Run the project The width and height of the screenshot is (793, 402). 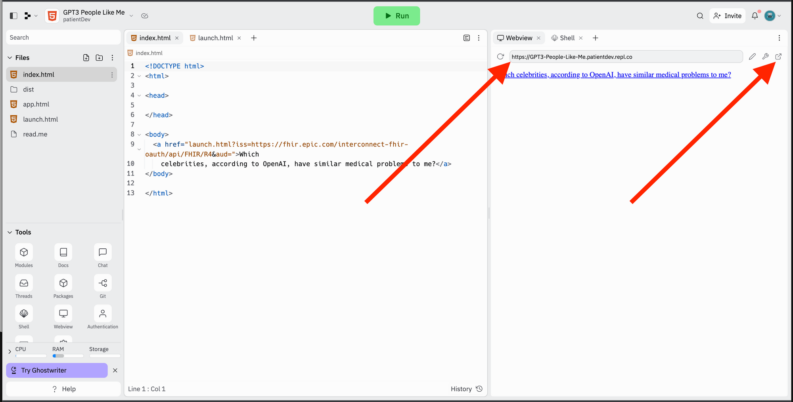pos(396,16)
